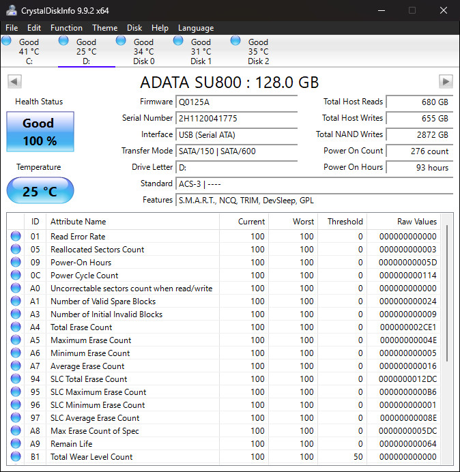Click the Power On Hours value 93 hours
The height and width of the screenshot is (472, 460).
420,167
